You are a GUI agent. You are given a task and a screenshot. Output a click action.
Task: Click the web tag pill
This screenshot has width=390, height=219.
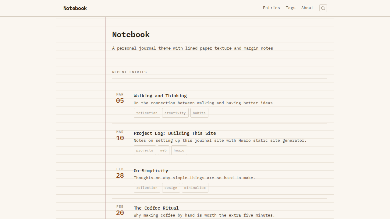pos(163,150)
